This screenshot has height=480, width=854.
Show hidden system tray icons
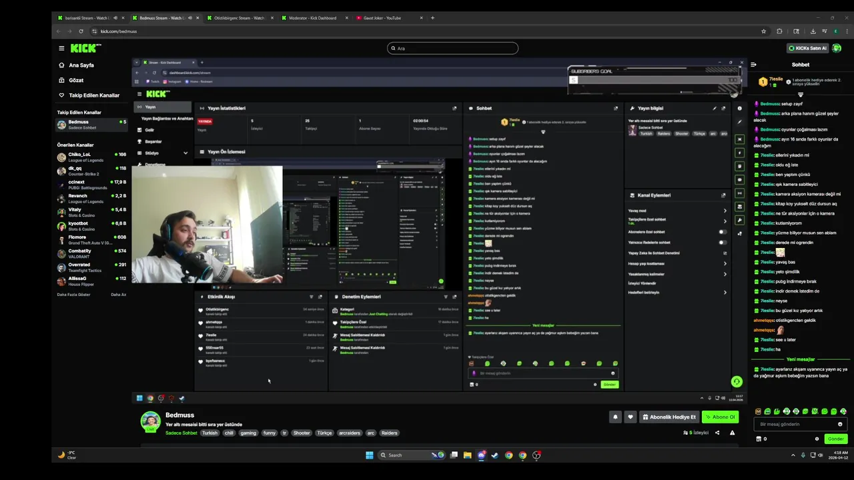click(793, 455)
